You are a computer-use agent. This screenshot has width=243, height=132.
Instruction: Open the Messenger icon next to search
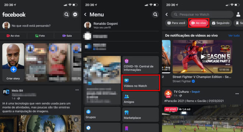75,15
